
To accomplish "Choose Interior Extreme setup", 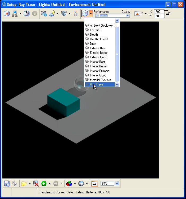I will [x=100, y=71].
